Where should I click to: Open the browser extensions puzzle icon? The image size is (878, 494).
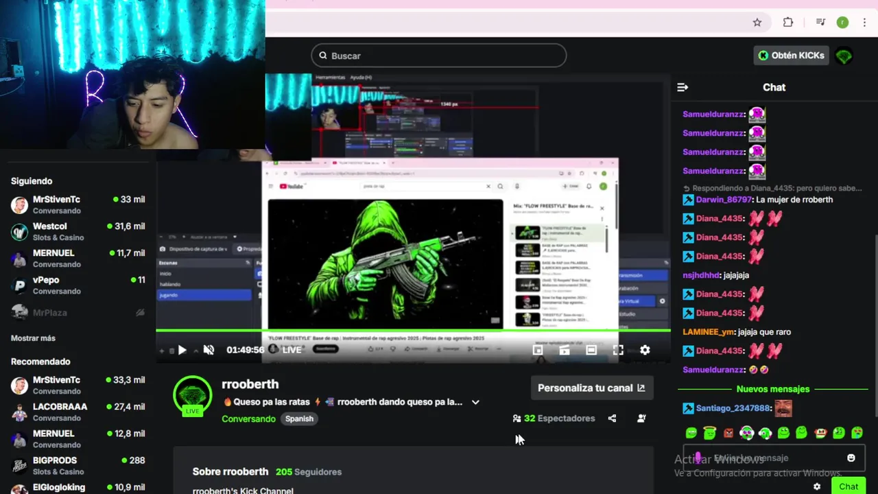[788, 22]
